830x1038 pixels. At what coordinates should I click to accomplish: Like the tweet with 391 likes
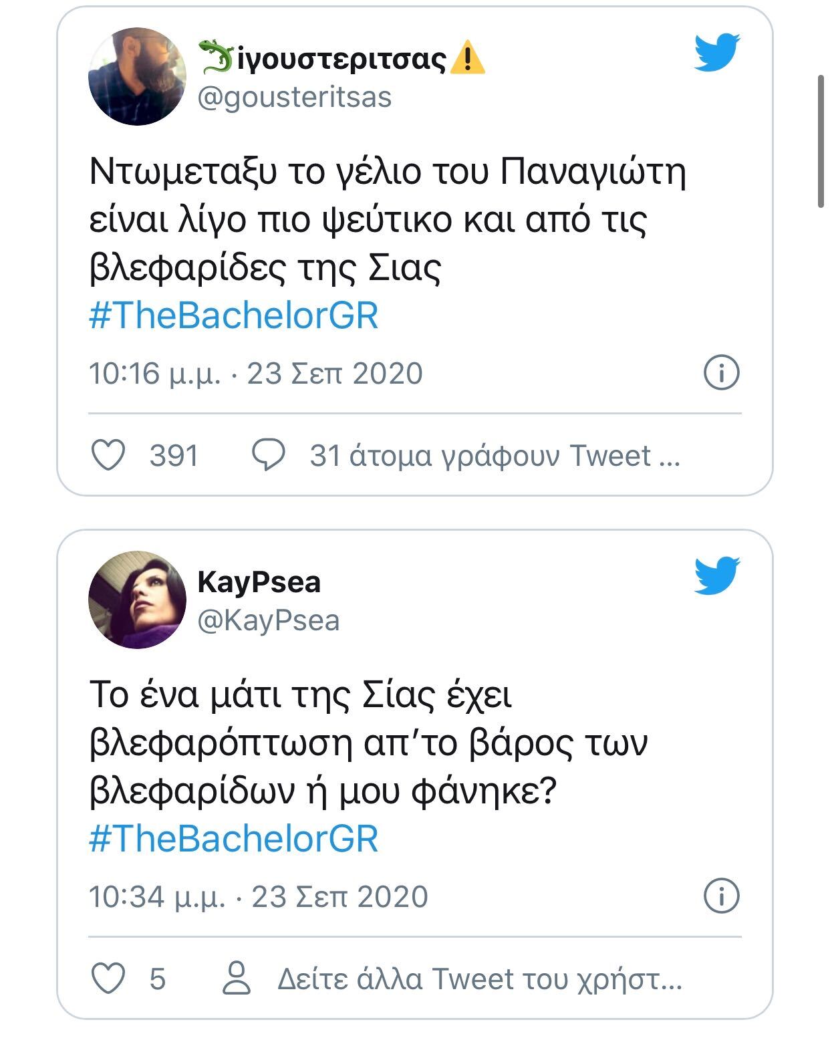pyautogui.click(x=108, y=456)
